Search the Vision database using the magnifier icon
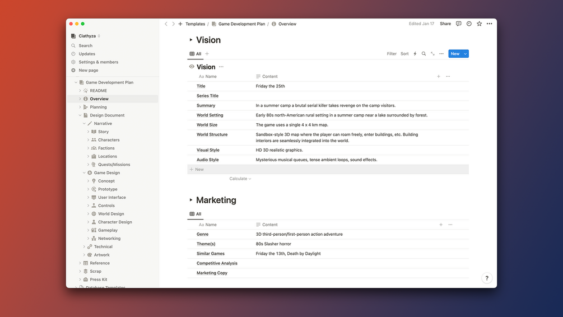 [424, 54]
